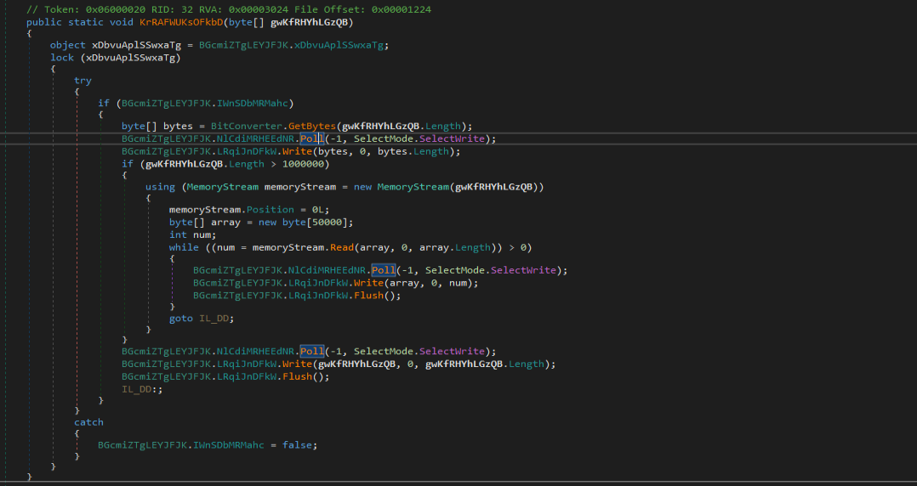
Task: Click IWnSDbMRMahc in the if condition
Action: 252,104
